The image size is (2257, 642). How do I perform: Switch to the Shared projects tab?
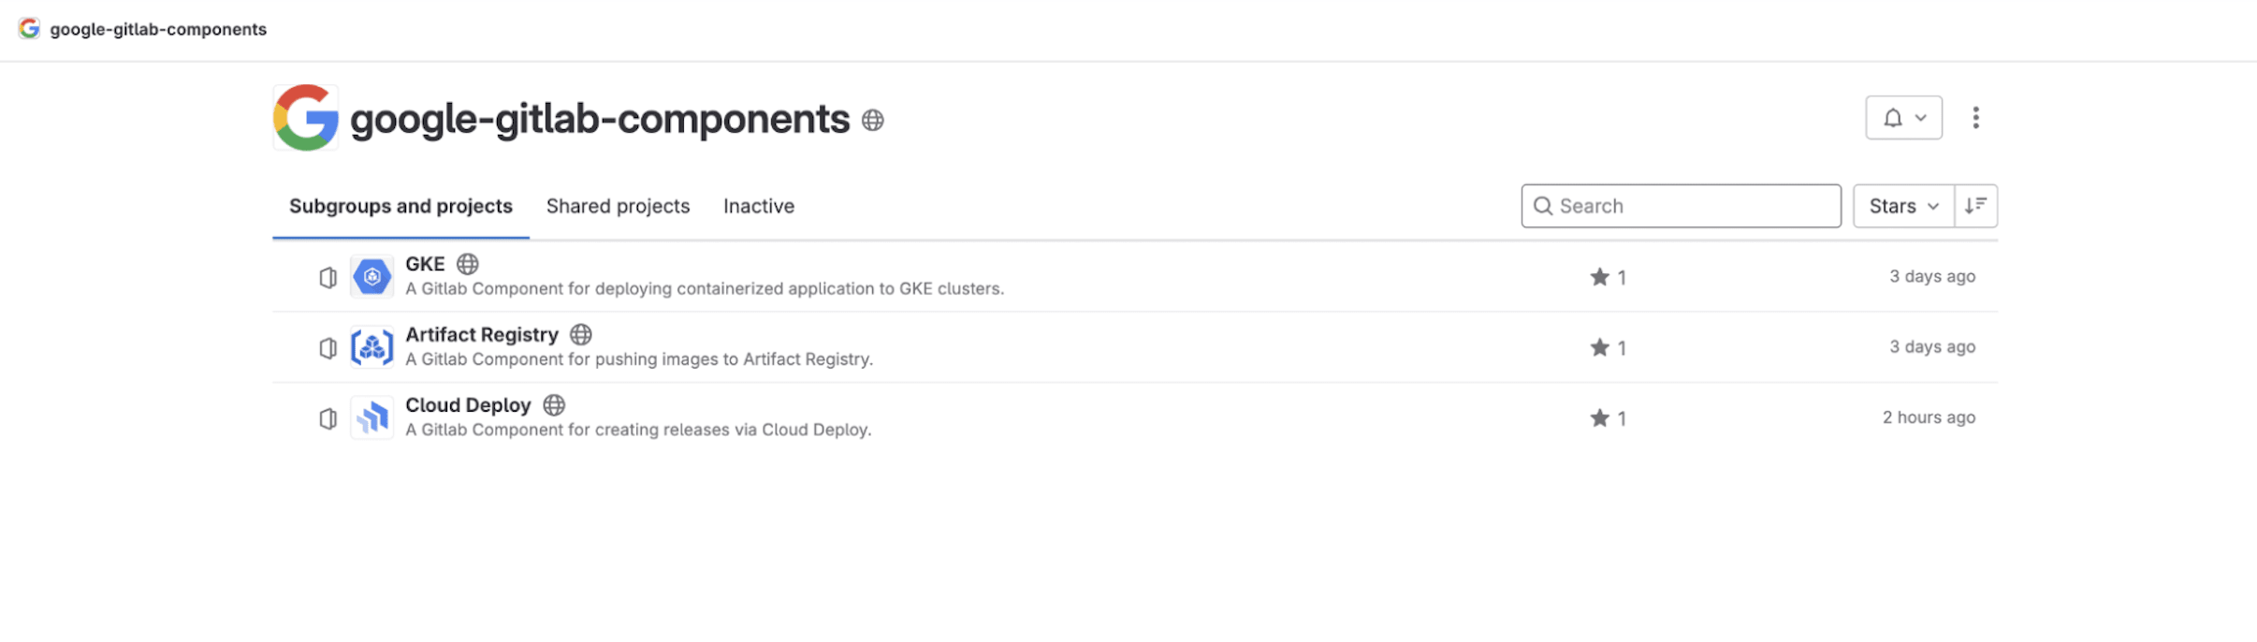[618, 206]
